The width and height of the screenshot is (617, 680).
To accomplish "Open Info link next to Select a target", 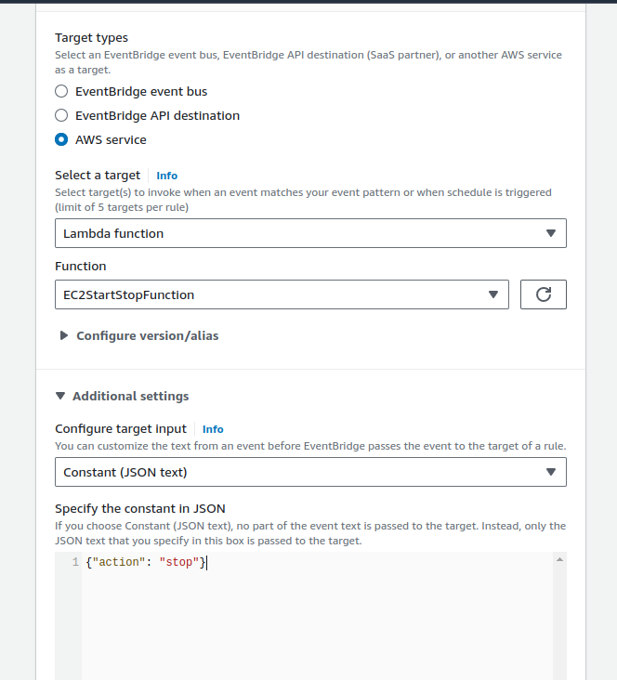I will coord(166,176).
